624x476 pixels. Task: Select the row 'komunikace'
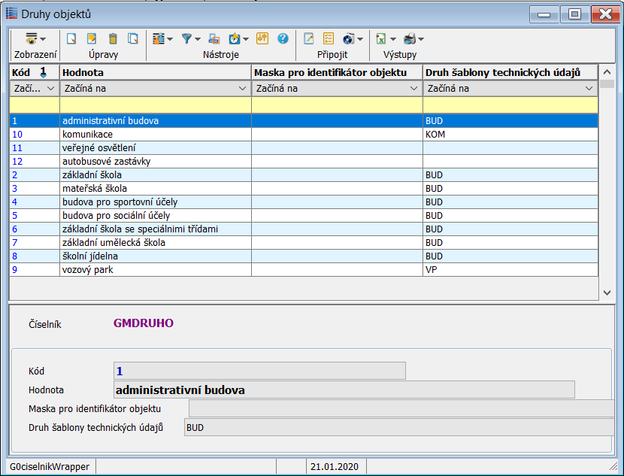tap(155, 134)
